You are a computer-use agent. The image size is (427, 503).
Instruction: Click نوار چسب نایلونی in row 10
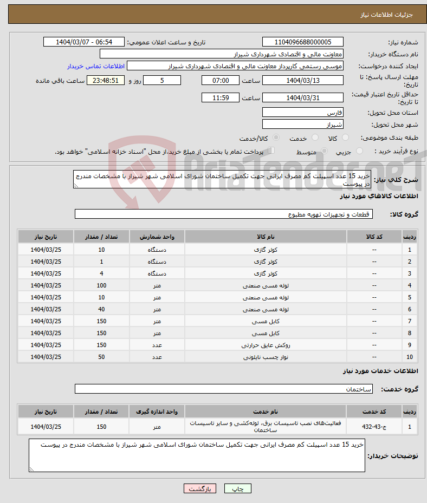[x=266, y=357]
